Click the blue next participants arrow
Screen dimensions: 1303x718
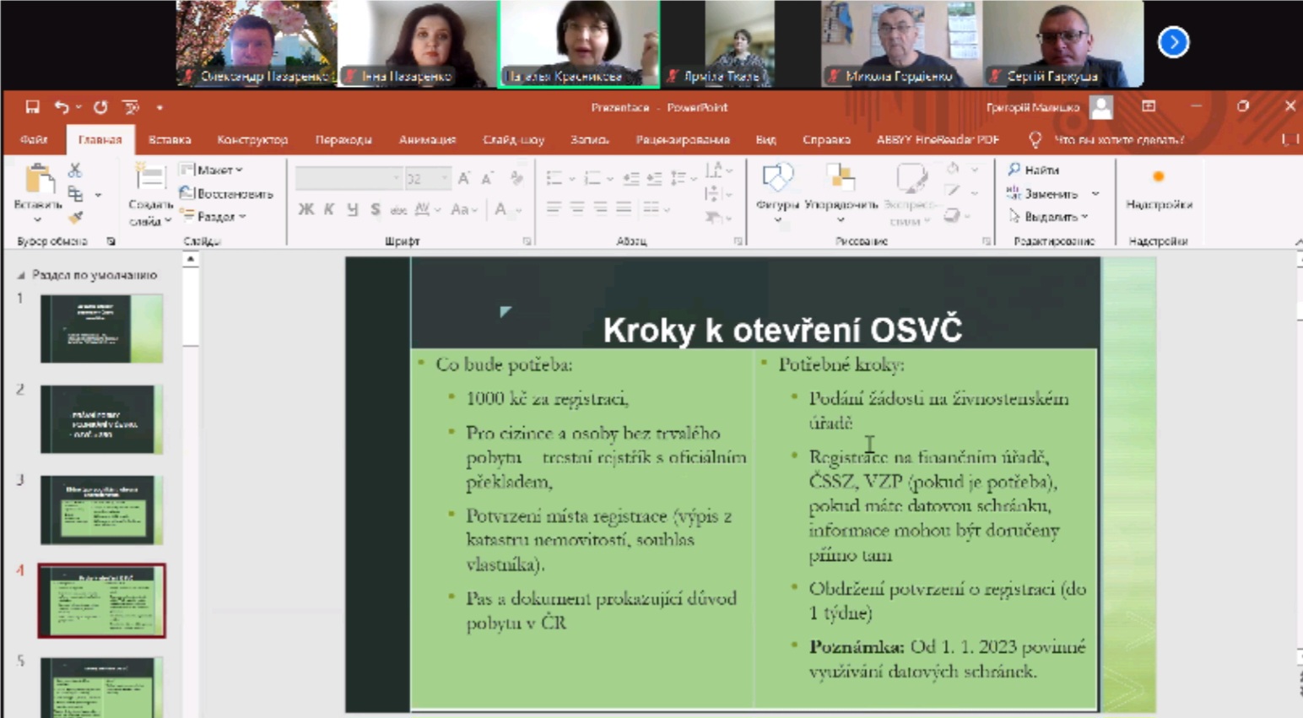click(x=1173, y=42)
